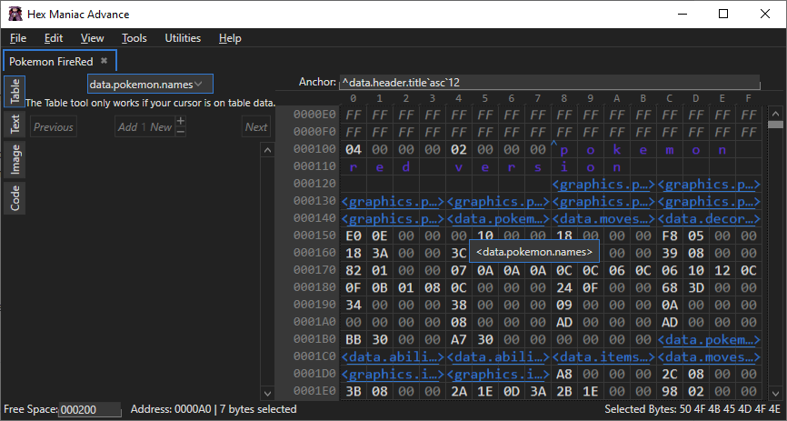Open the Tools menu
Screen dimensions: 787x421
tap(134, 38)
